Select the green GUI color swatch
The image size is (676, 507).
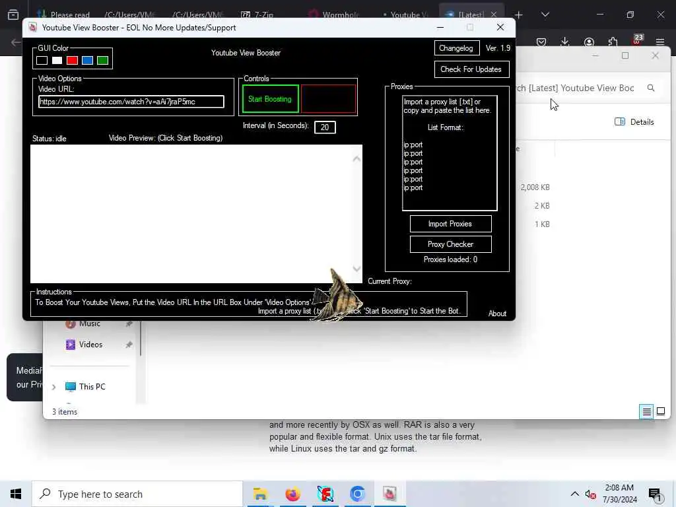pos(102,60)
